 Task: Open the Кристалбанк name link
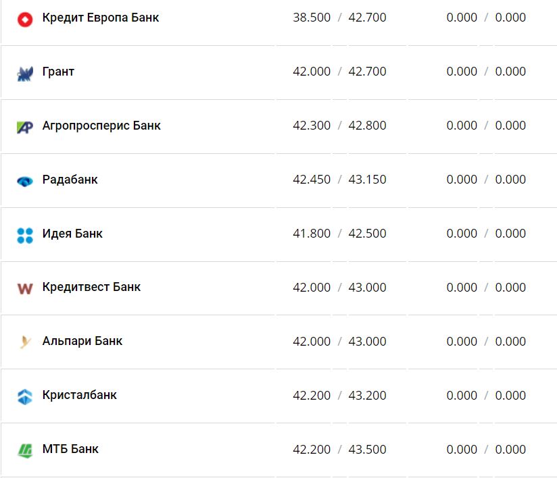click(79, 395)
